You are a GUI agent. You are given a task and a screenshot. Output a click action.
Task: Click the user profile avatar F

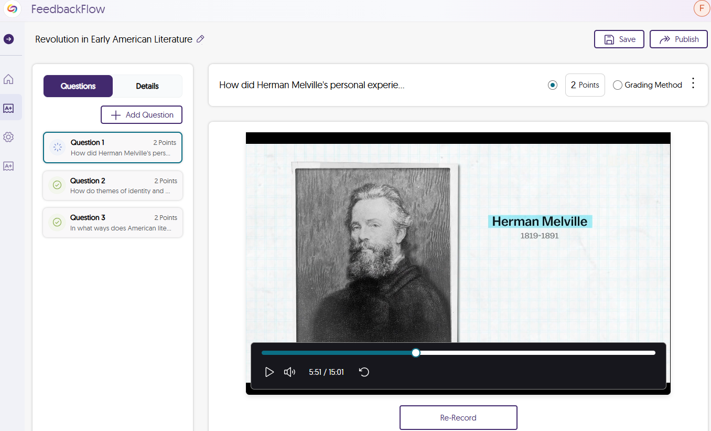701,9
